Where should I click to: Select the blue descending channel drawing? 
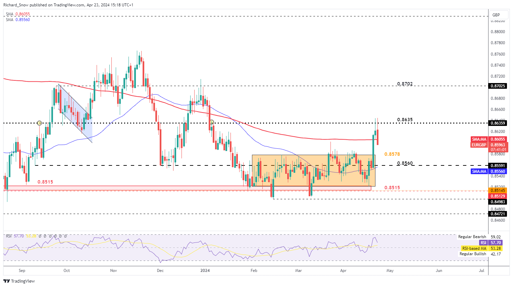pos(75,114)
